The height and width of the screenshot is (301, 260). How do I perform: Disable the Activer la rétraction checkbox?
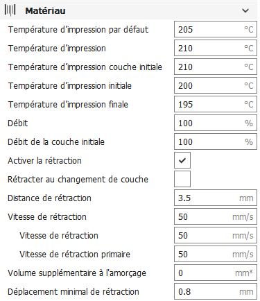point(182,160)
